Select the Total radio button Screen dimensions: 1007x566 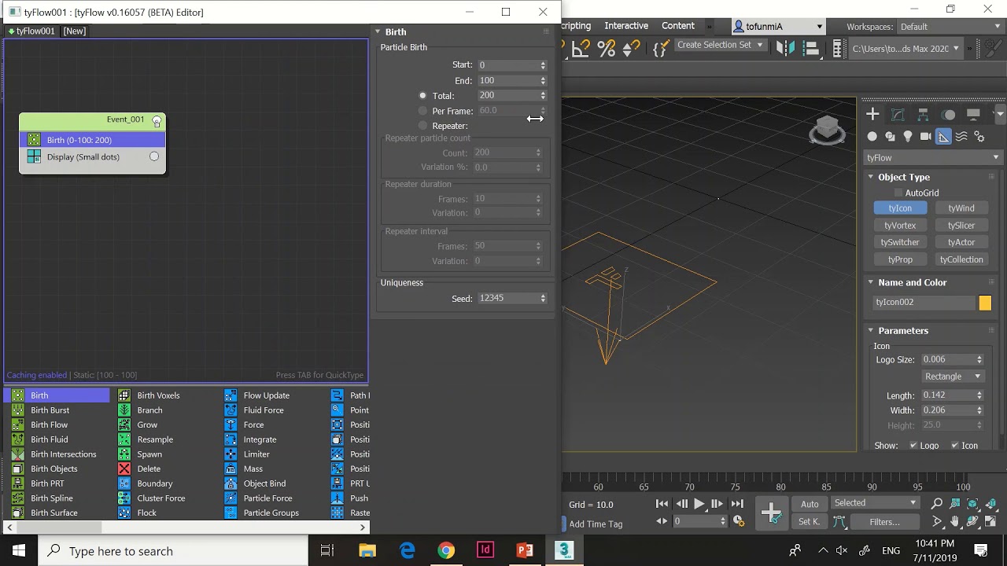[x=422, y=96]
